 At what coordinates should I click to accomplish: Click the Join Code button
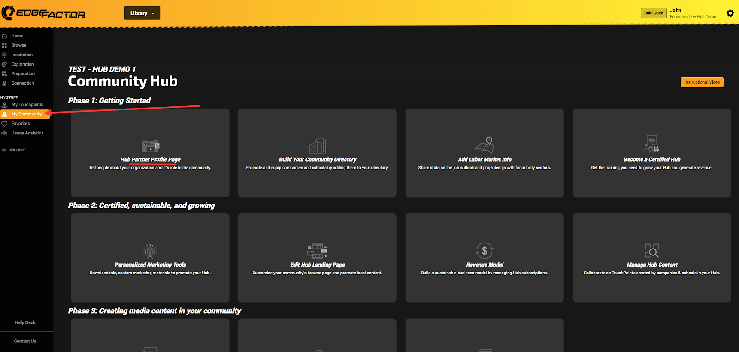(x=654, y=13)
